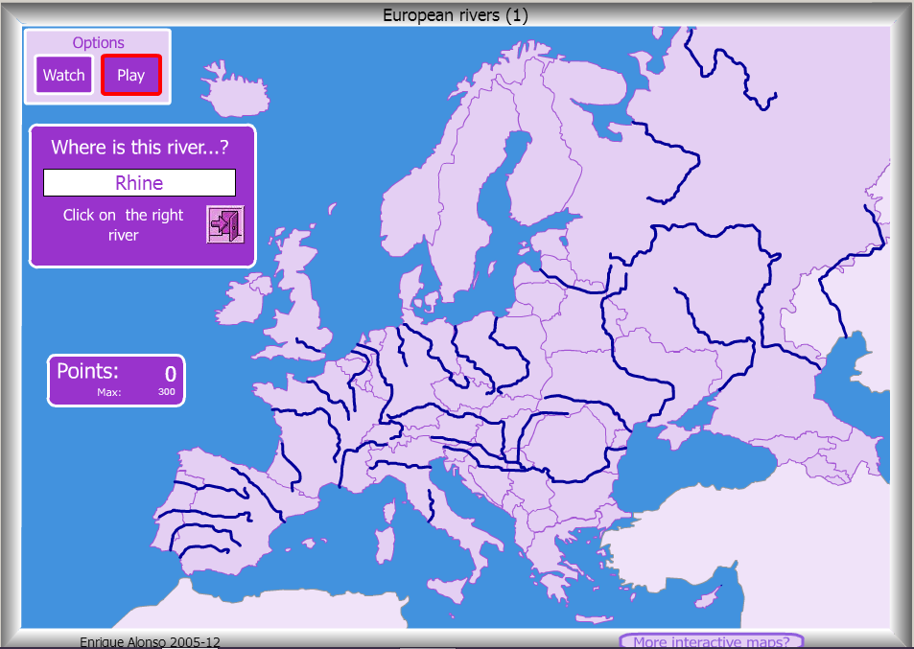This screenshot has width=914, height=649.
Task: Click the Watch button in Options
Action: click(63, 75)
